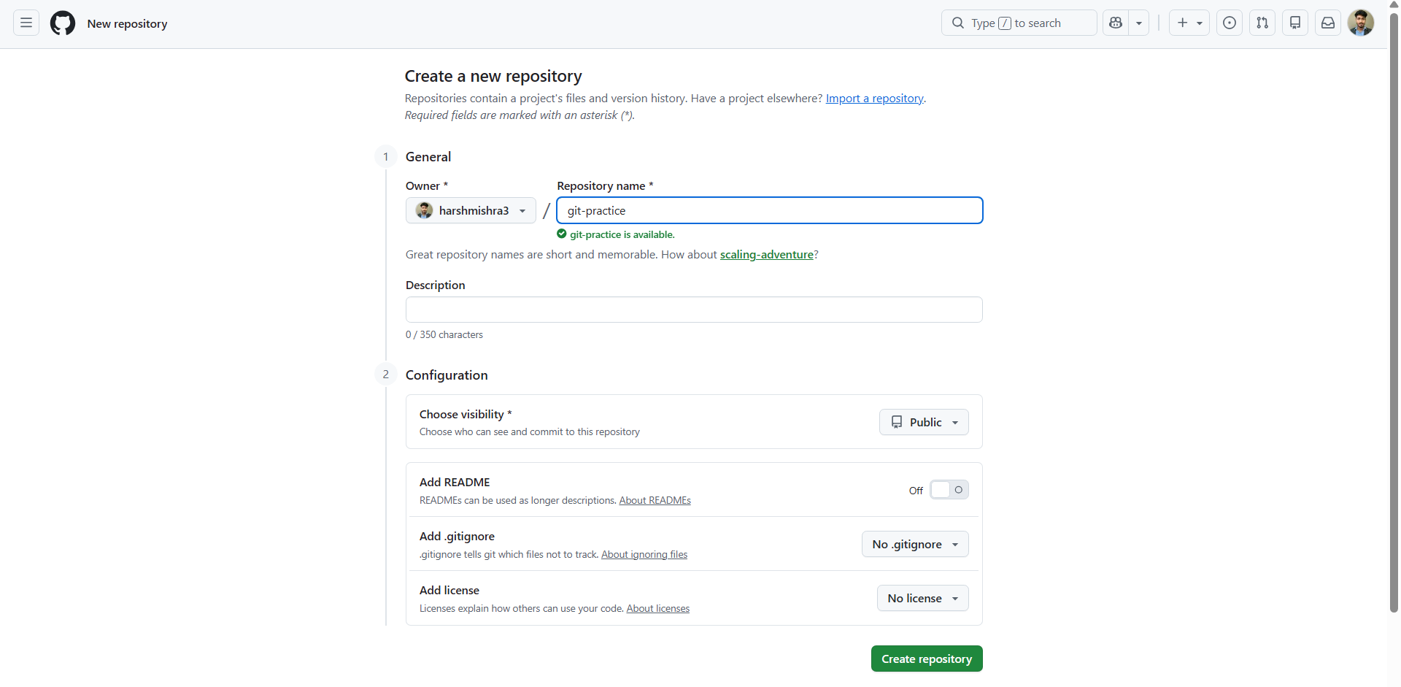
Task: Open the hamburger navigation menu
Action: 26,23
